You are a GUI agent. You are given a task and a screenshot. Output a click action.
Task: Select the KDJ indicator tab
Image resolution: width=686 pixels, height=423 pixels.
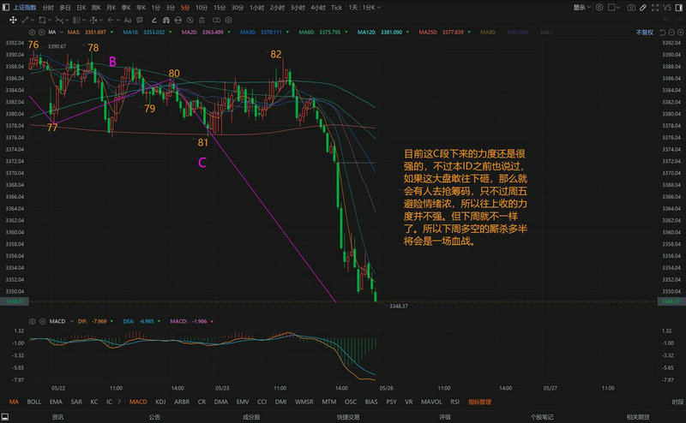pos(161,401)
